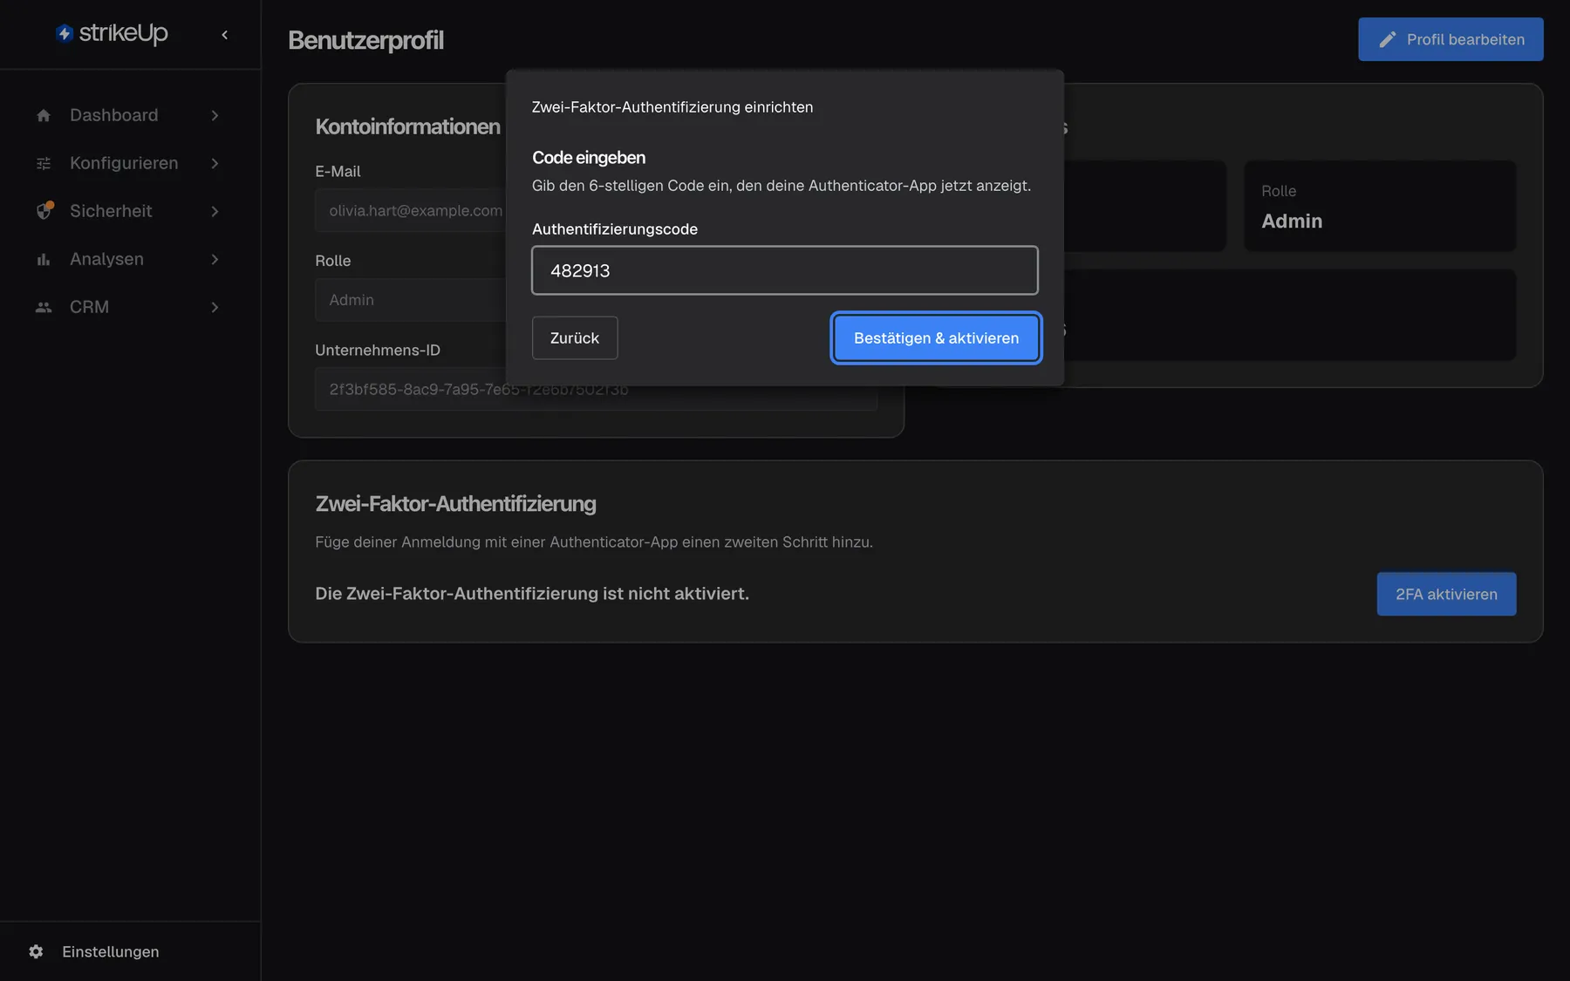Expand the Dashboard menu chevron
The height and width of the screenshot is (981, 1570).
pyautogui.click(x=215, y=115)
